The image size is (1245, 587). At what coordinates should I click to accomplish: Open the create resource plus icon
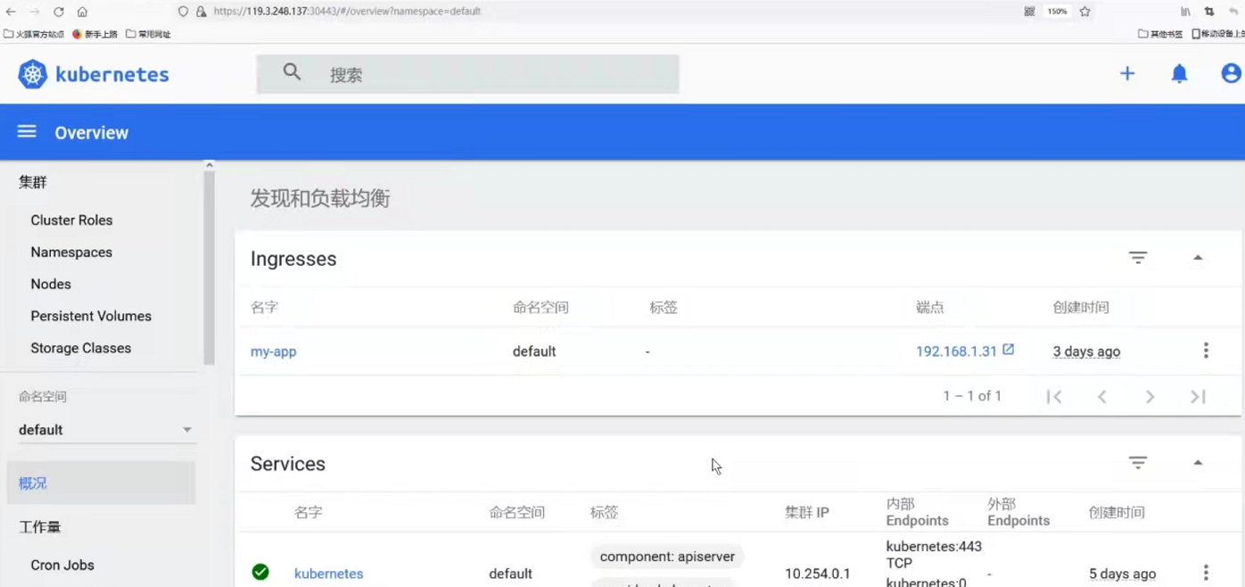1127,74
